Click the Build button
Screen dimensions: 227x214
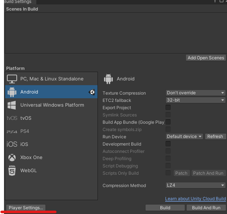point(165,207)
